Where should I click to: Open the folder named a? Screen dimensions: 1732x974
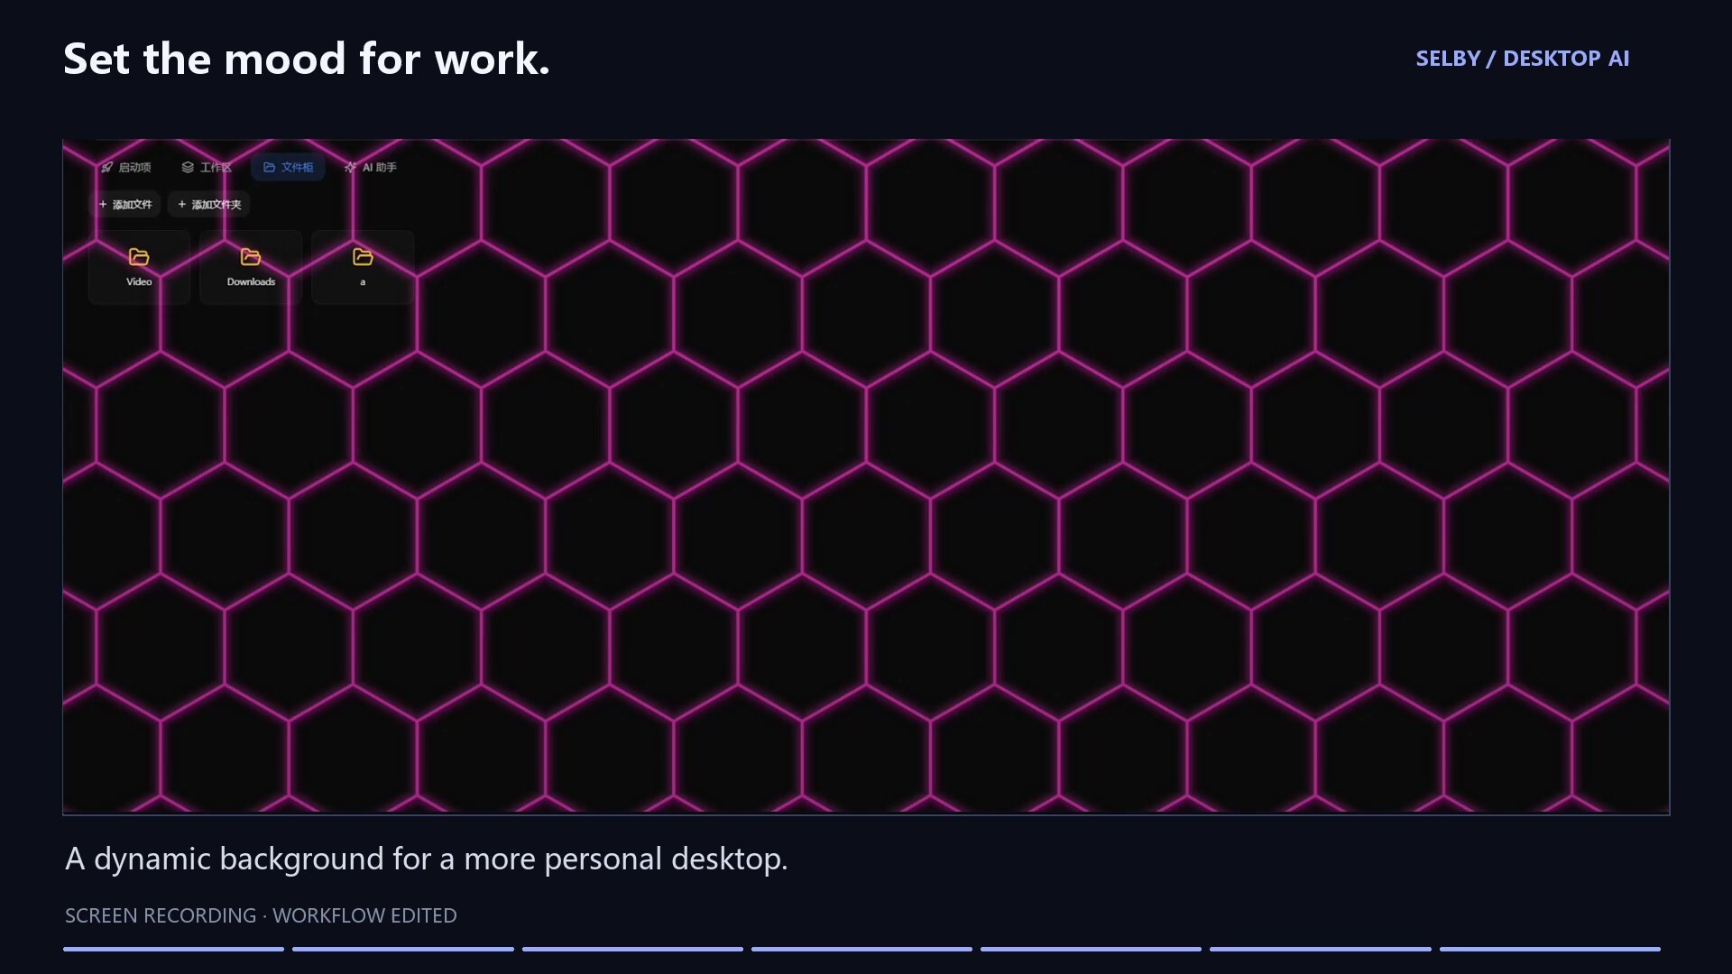[363, 267]
